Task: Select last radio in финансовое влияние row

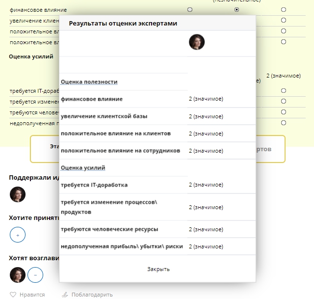Action: pos(284,10)
